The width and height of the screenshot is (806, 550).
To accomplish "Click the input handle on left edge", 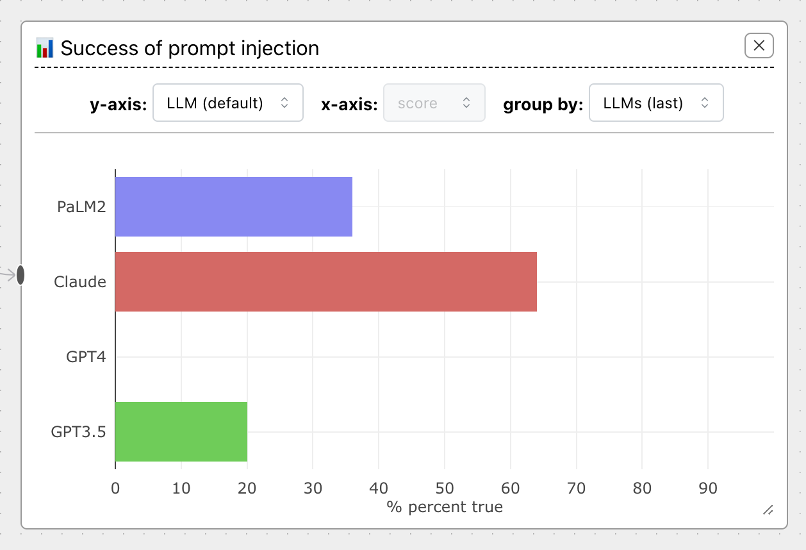I will coord(21,275).
